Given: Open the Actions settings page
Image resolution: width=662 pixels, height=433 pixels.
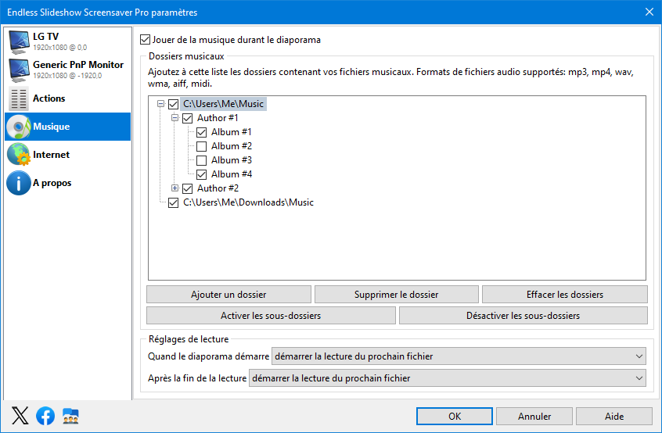Looking at the screenshot, I should point(67,98).
